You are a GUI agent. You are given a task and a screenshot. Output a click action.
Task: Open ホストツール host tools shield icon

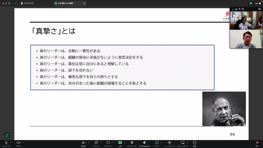coord(132,143)
